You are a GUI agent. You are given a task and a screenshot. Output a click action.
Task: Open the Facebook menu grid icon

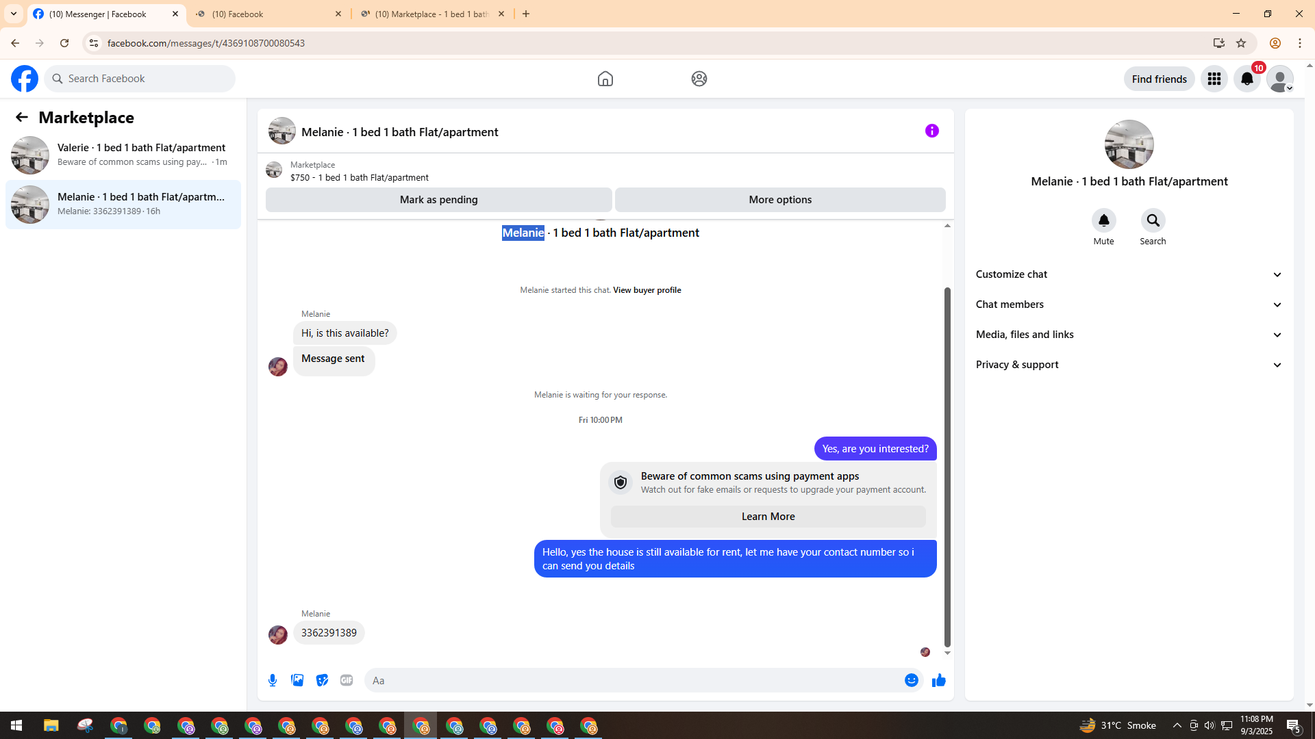(x=1214, y=79)
